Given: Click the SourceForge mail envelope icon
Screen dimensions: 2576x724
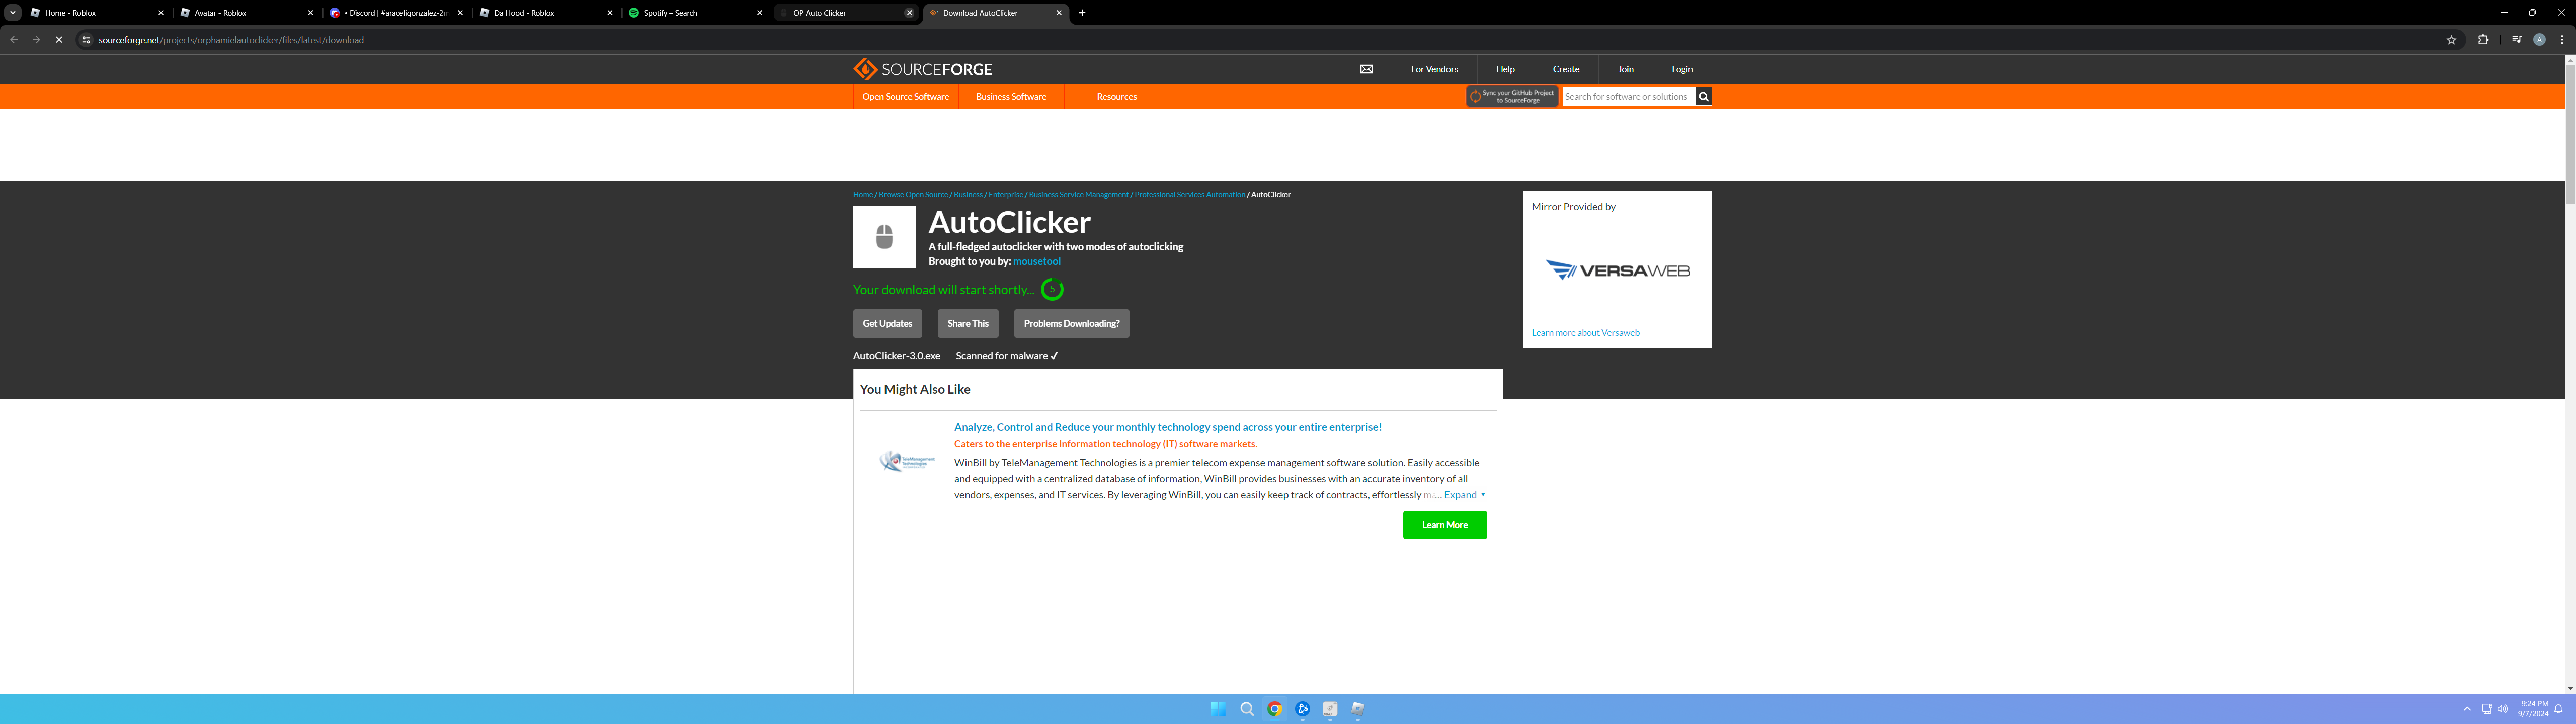Looking at the screenshot, I should tap(1366, 69).
